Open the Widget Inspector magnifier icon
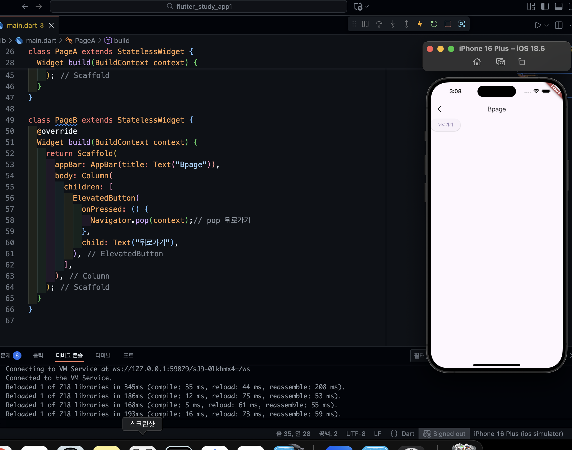The width and height of the screenshot is (572, 450). coord(462,24)
